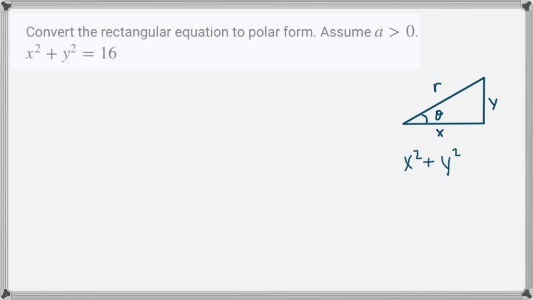Click the typed equation x² + y² = 16
Image resolution: width=533 pixels, height=300 pixels.
coord(71,53)
